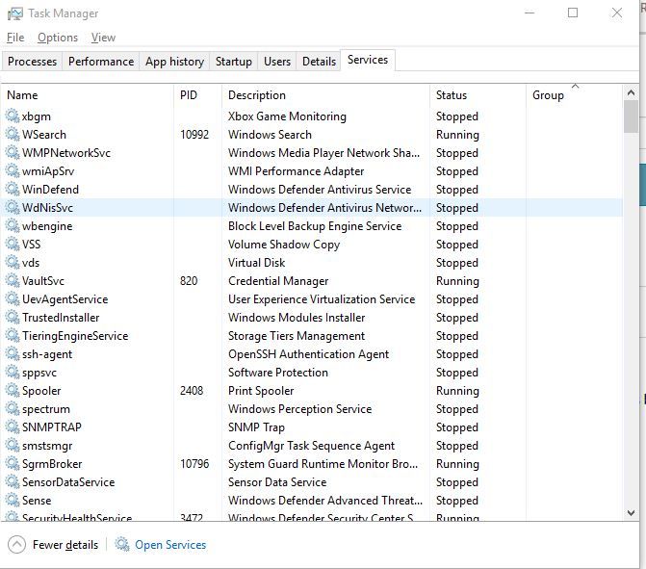Click the gear icon beside Sense
This screenshot has width=646, height=569.
13,501
